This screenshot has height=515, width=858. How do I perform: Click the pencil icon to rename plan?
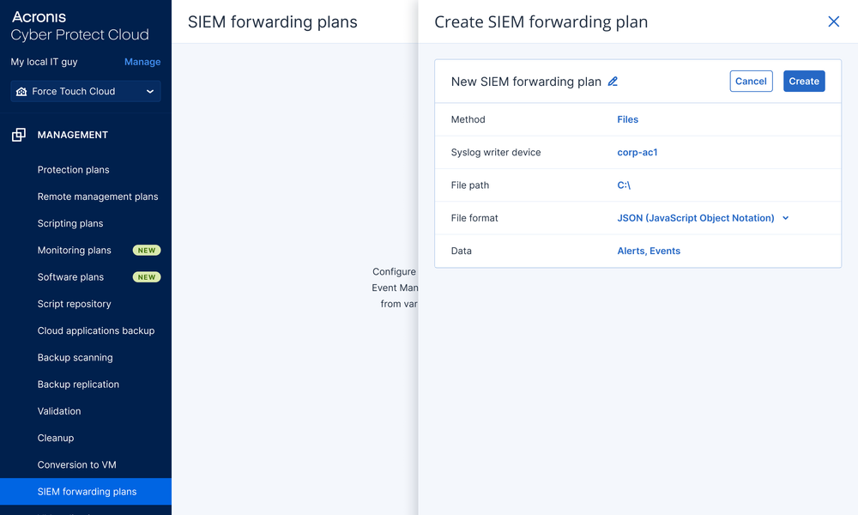613,82
